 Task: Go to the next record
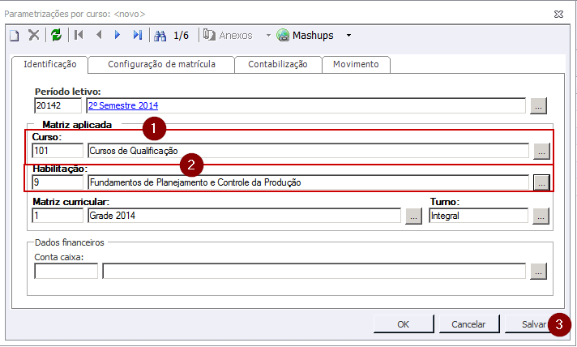118,35
